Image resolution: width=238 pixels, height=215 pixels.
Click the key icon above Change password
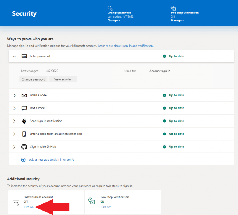click(110, 8)
